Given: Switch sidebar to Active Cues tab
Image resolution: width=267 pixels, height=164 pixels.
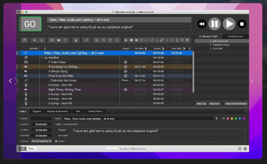Looking at the screenshot, I should [235, 37].
